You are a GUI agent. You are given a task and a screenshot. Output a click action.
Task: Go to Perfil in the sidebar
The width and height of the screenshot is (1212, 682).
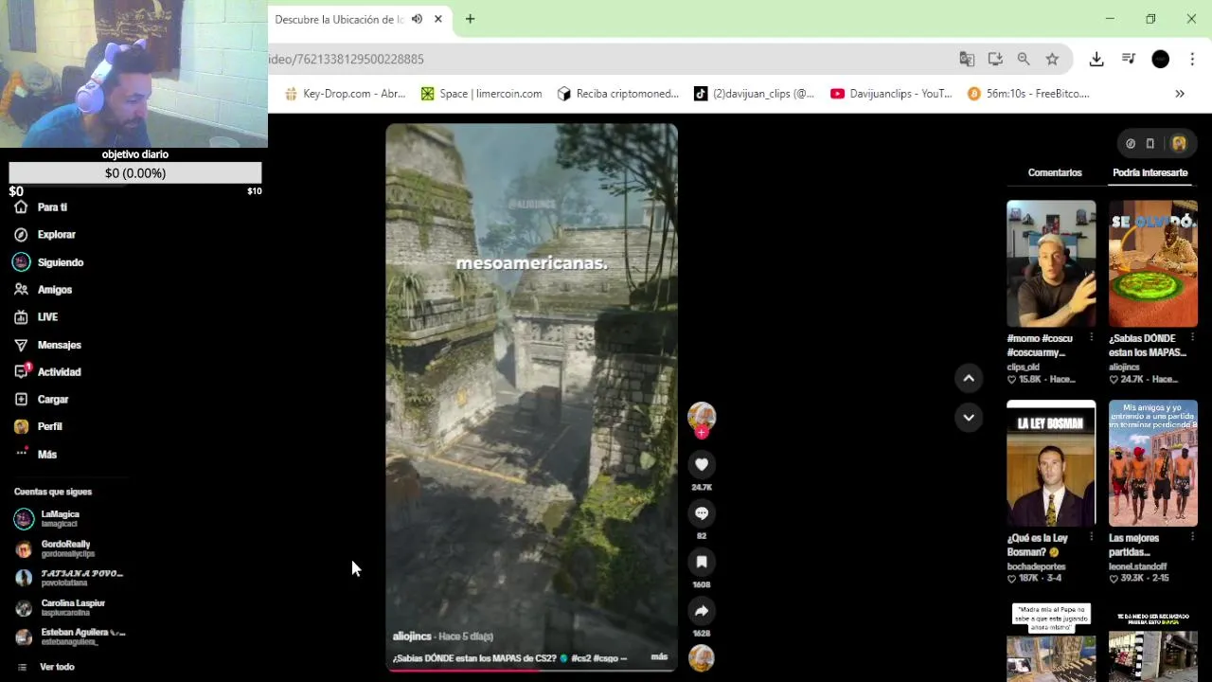click(x=38, y=427)
